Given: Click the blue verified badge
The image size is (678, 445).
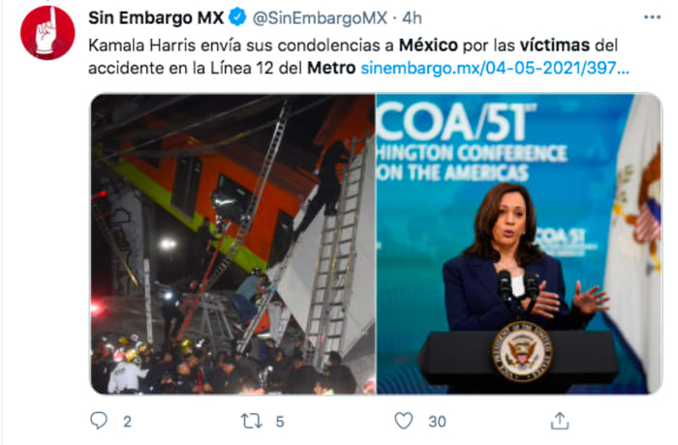Looking at the screenshot, I should coord(237,17).
